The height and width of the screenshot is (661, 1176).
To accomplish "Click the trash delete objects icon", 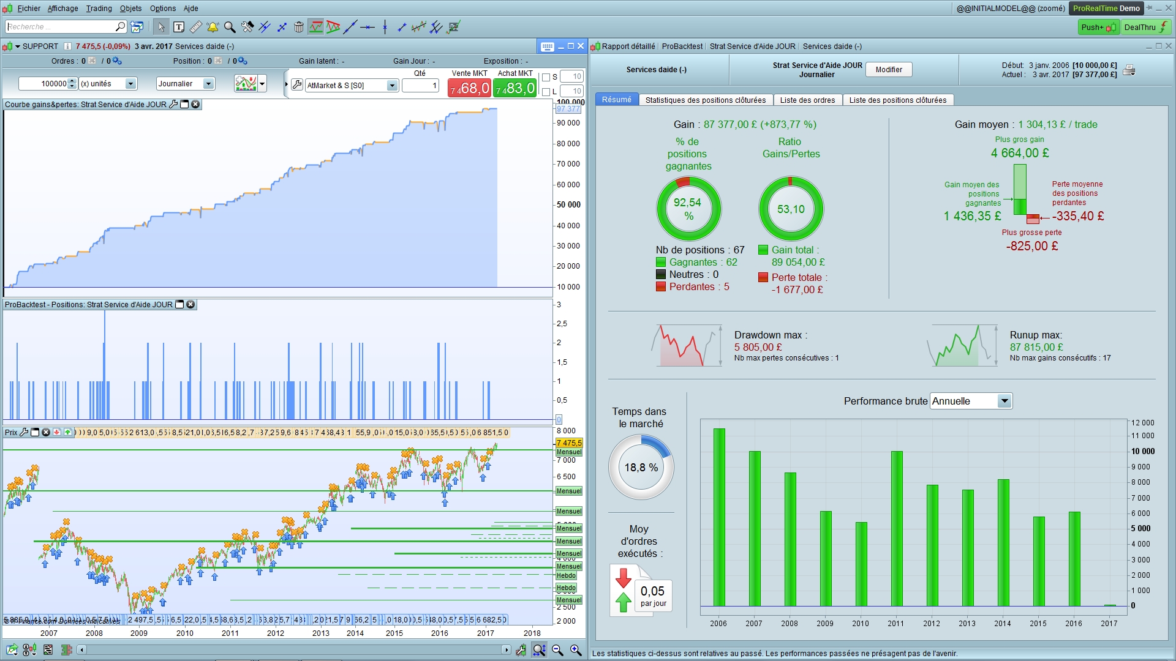I will [299, 27].
